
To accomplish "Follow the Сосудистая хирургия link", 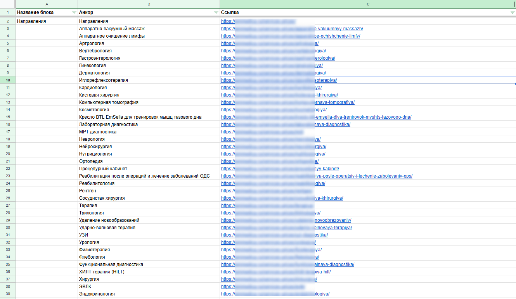I will pyautogui.click(x=282, y=198).
